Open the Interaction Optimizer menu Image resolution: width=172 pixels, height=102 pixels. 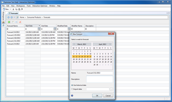pyautogui.click(x=40, y=5)
